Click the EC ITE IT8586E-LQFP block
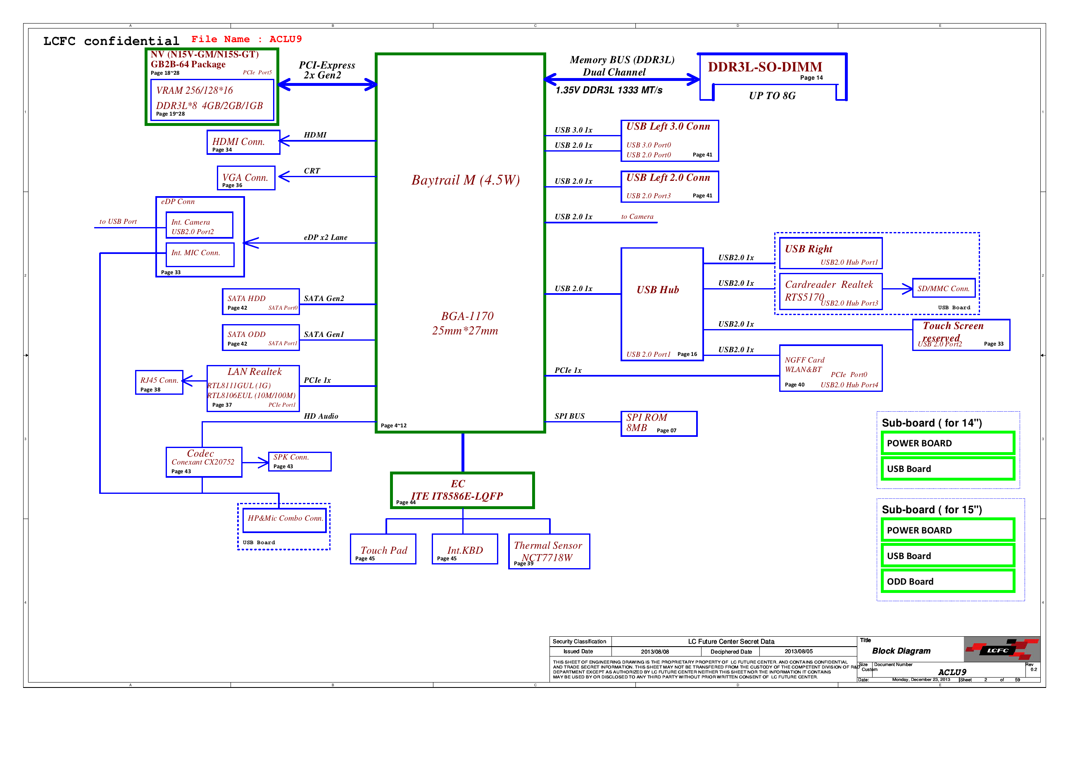This screenshot has height=768, width=1087. [462, 490]
